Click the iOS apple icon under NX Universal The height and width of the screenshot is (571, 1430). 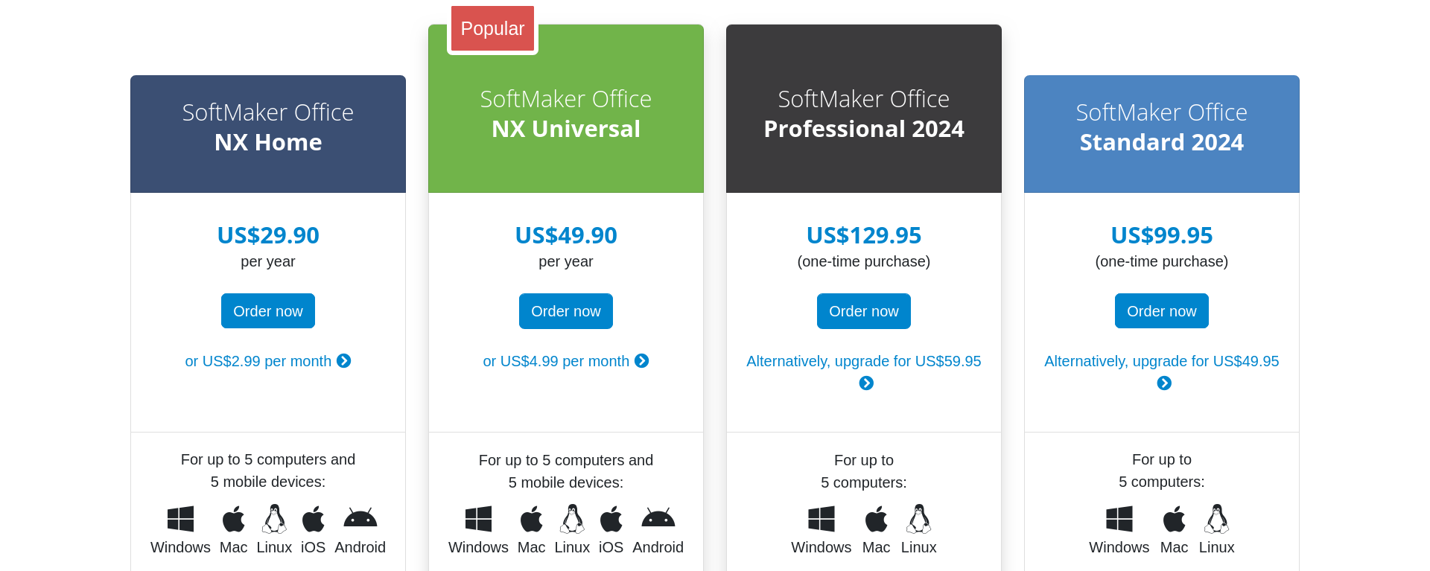coord(611,519)
